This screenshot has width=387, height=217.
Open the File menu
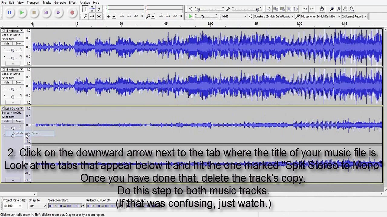point(4,2)
